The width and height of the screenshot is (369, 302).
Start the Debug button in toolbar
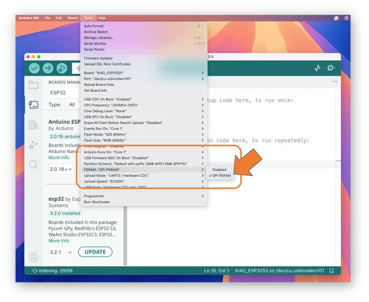click(62, 68)
